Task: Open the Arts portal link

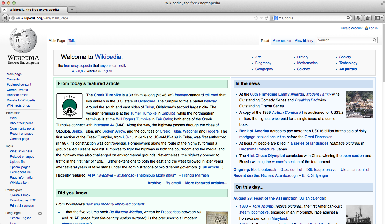Action: click(x=258, y=57)
